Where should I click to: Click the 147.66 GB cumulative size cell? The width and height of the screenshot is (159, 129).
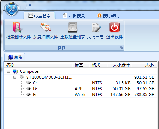pyautogui.click(x=120, y=95)
